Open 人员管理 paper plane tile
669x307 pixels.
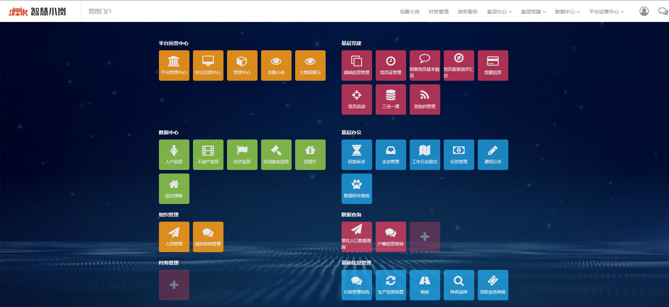tap(174, 237)
